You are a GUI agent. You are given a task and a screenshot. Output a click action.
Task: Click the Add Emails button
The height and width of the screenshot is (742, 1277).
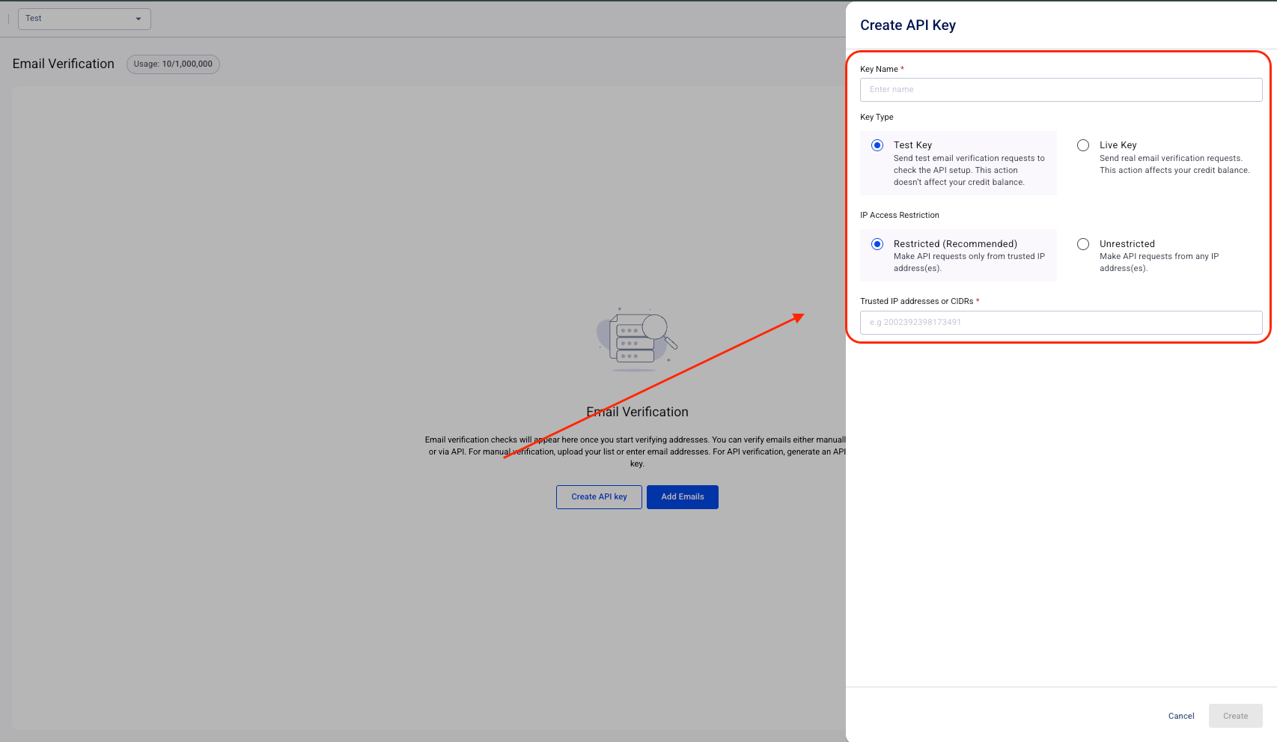[x=682, y=497]
